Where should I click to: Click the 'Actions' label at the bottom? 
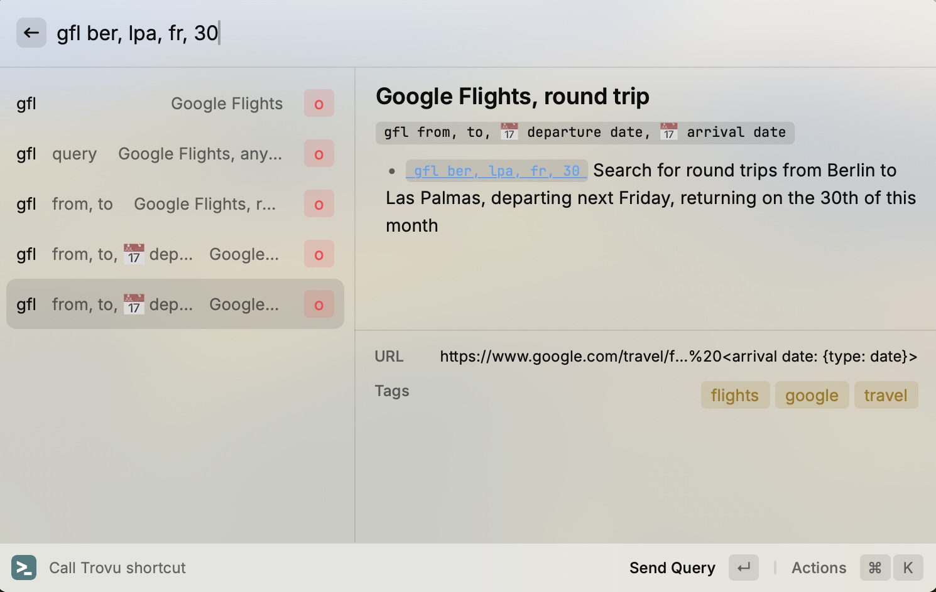coord(819,568)
